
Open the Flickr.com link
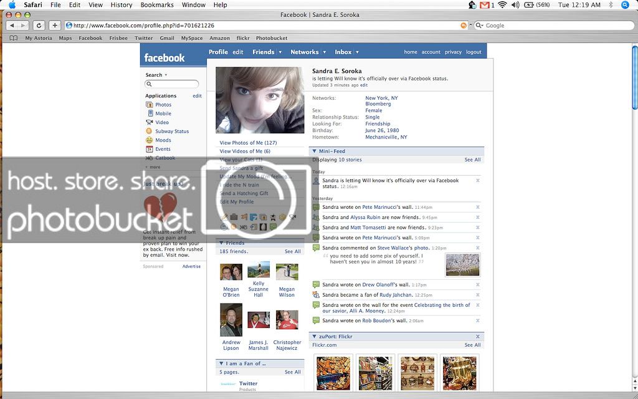pyautogui.click(x=324, y=345)
